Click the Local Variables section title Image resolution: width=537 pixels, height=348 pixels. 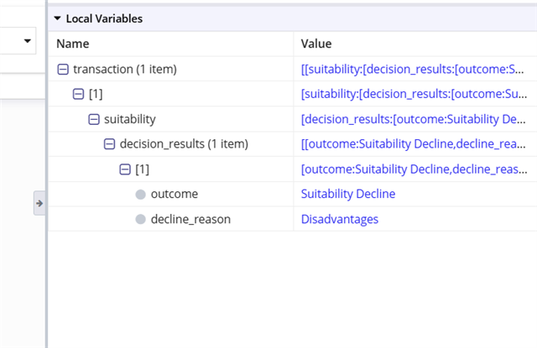tap(104, 18)
